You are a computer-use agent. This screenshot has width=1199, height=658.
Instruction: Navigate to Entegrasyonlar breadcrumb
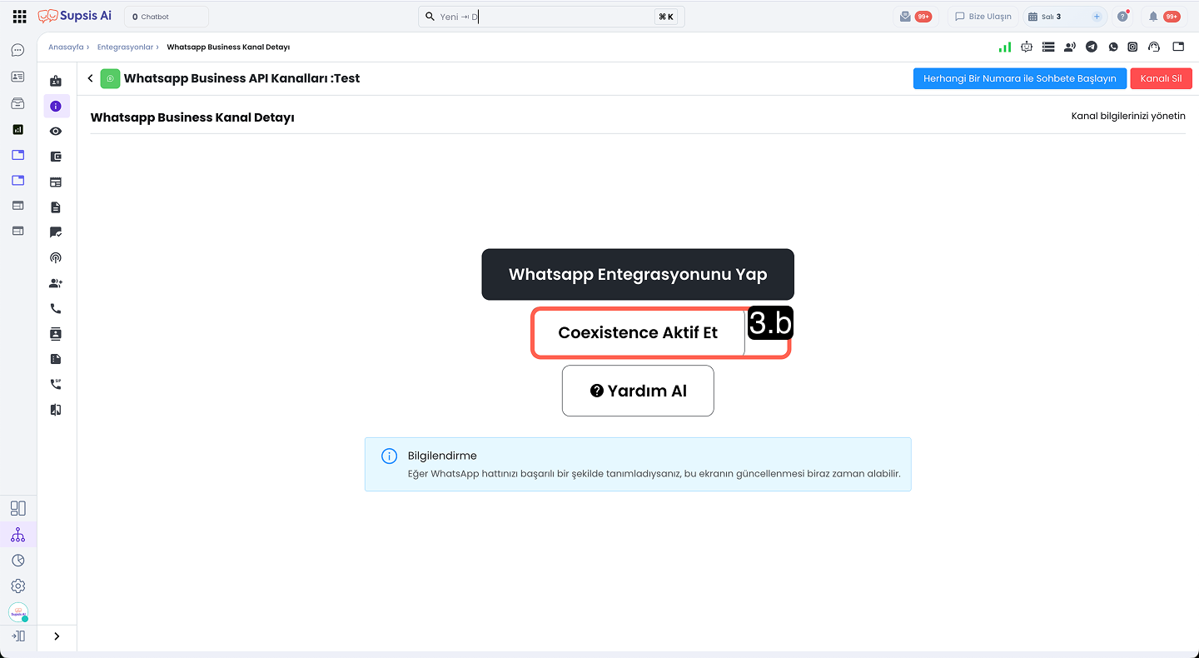point(125,47)
